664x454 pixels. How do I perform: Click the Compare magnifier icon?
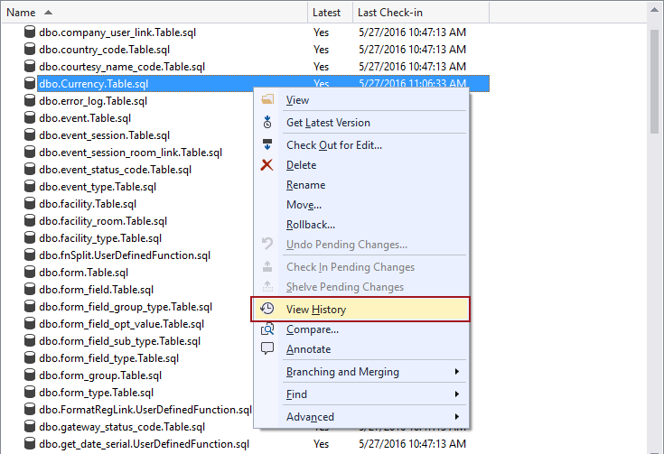tap(267, 329)
